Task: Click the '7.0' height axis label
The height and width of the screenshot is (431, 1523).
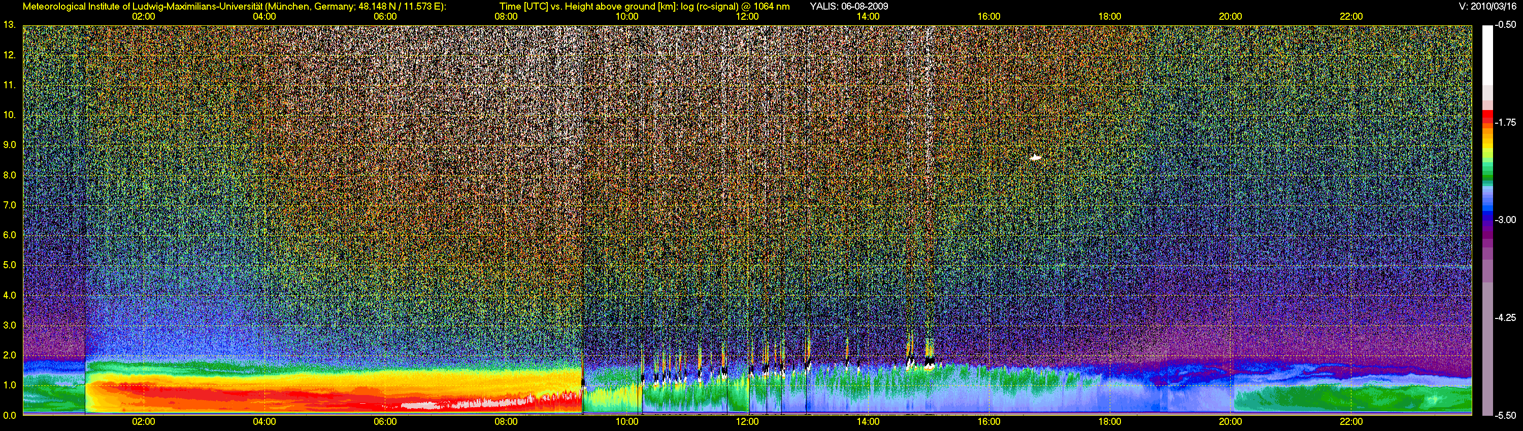Action: point(10,205)
